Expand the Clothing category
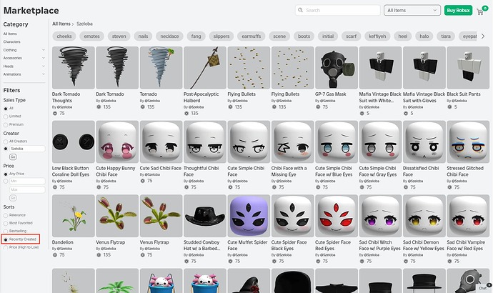The height and width of the screenshot is (293, 493). pos(44,50)
